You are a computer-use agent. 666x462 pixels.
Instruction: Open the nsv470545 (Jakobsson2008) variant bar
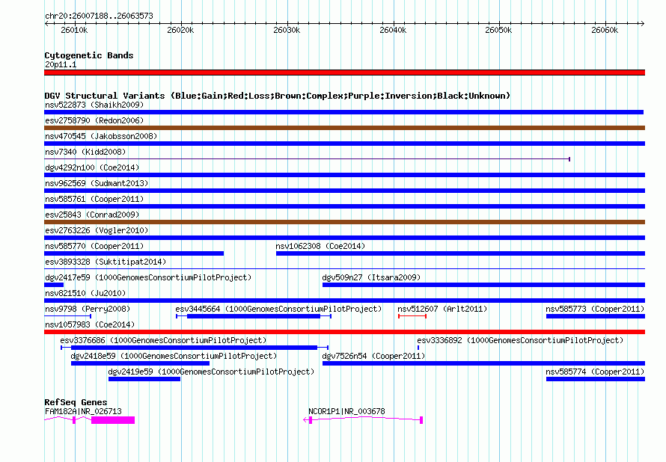pyautogui.click(x=344, y=144)
